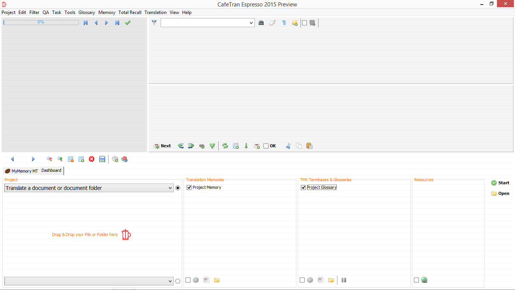The height and width of the screenshot is (290, 515).
Task: Click the red circle X delete icon
Action: point(92,159)
